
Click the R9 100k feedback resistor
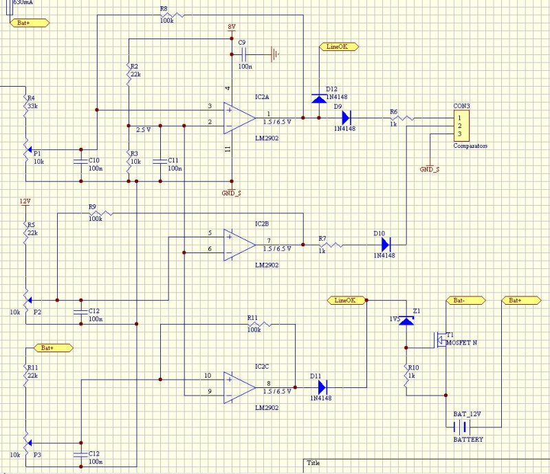tap(100, 213)
